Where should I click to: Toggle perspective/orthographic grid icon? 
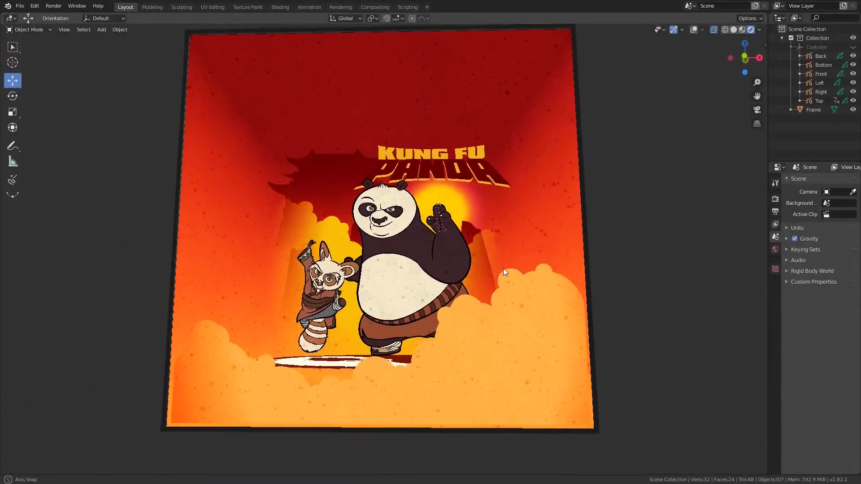click(x=757, y=124)
